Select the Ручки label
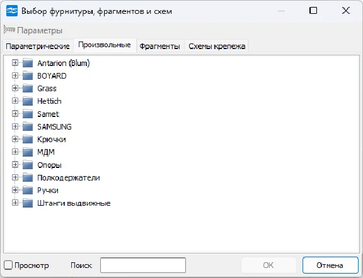The image size is (363, 278). click(x=48, y=191)
